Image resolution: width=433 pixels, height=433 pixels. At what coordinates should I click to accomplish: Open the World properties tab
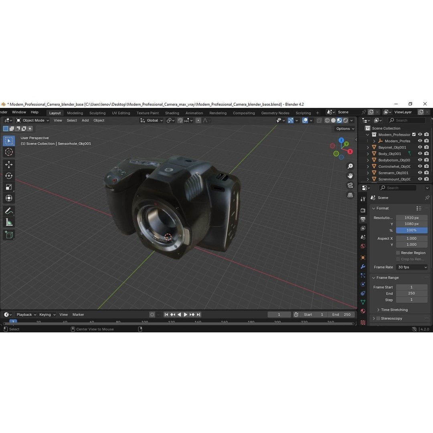(363, 246)
